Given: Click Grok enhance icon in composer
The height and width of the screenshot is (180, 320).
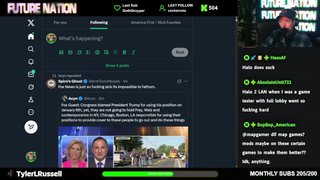Looking at the screenshot, I should (79, 52).
